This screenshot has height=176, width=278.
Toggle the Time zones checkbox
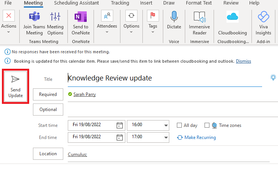click(207, 125)
